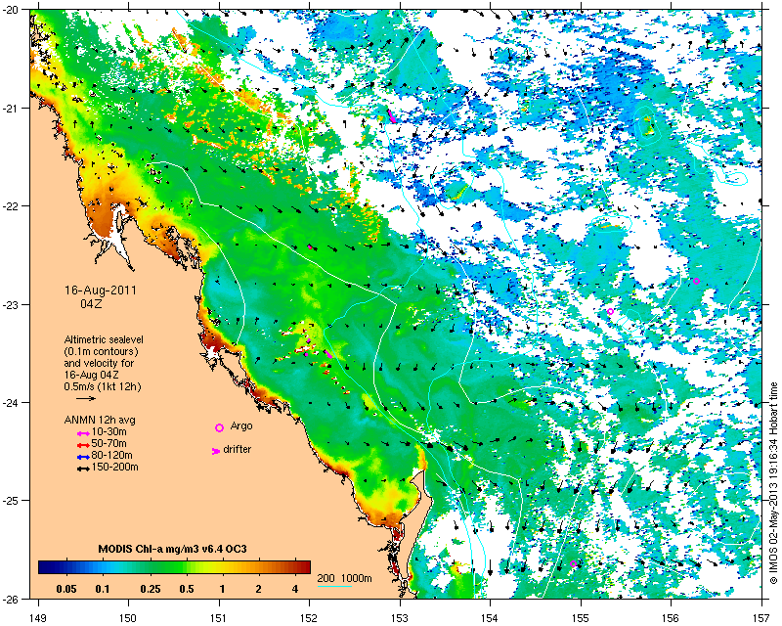Click the Argo float circle near 156.3E 22.8S

coord(697,281)
